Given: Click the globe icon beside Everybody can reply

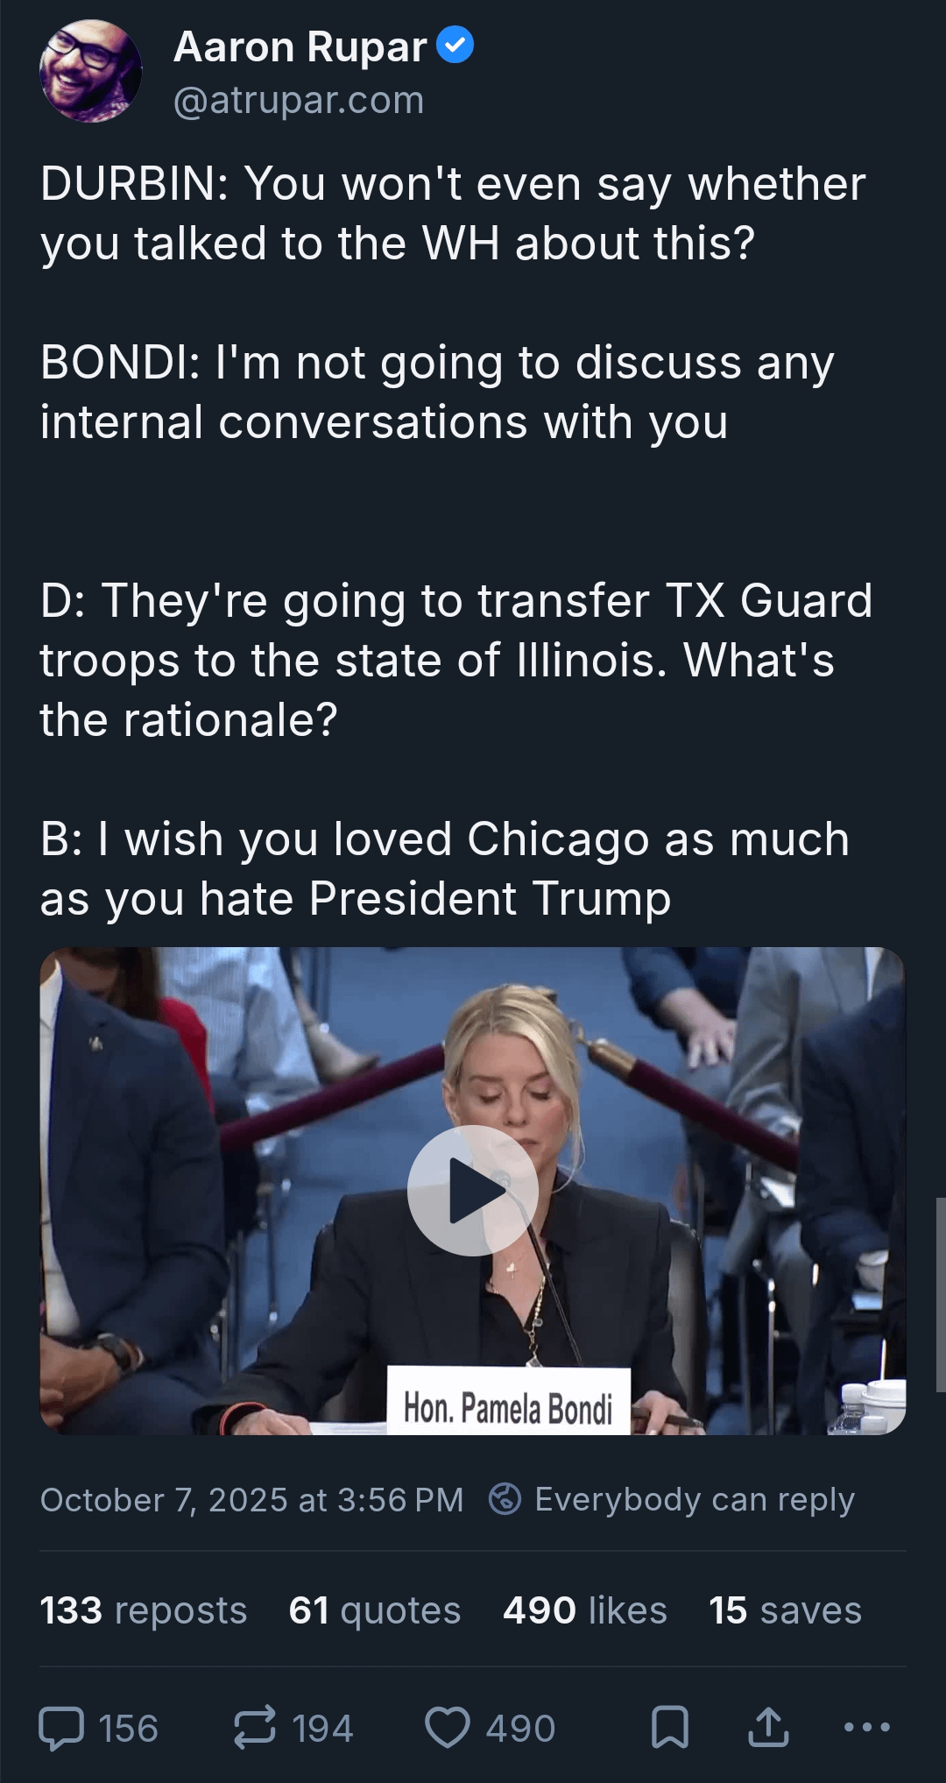Looking at the screenshot, I should (x=505, y=1498).
